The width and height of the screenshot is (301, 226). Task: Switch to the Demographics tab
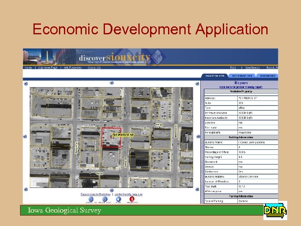pos(242,76)
